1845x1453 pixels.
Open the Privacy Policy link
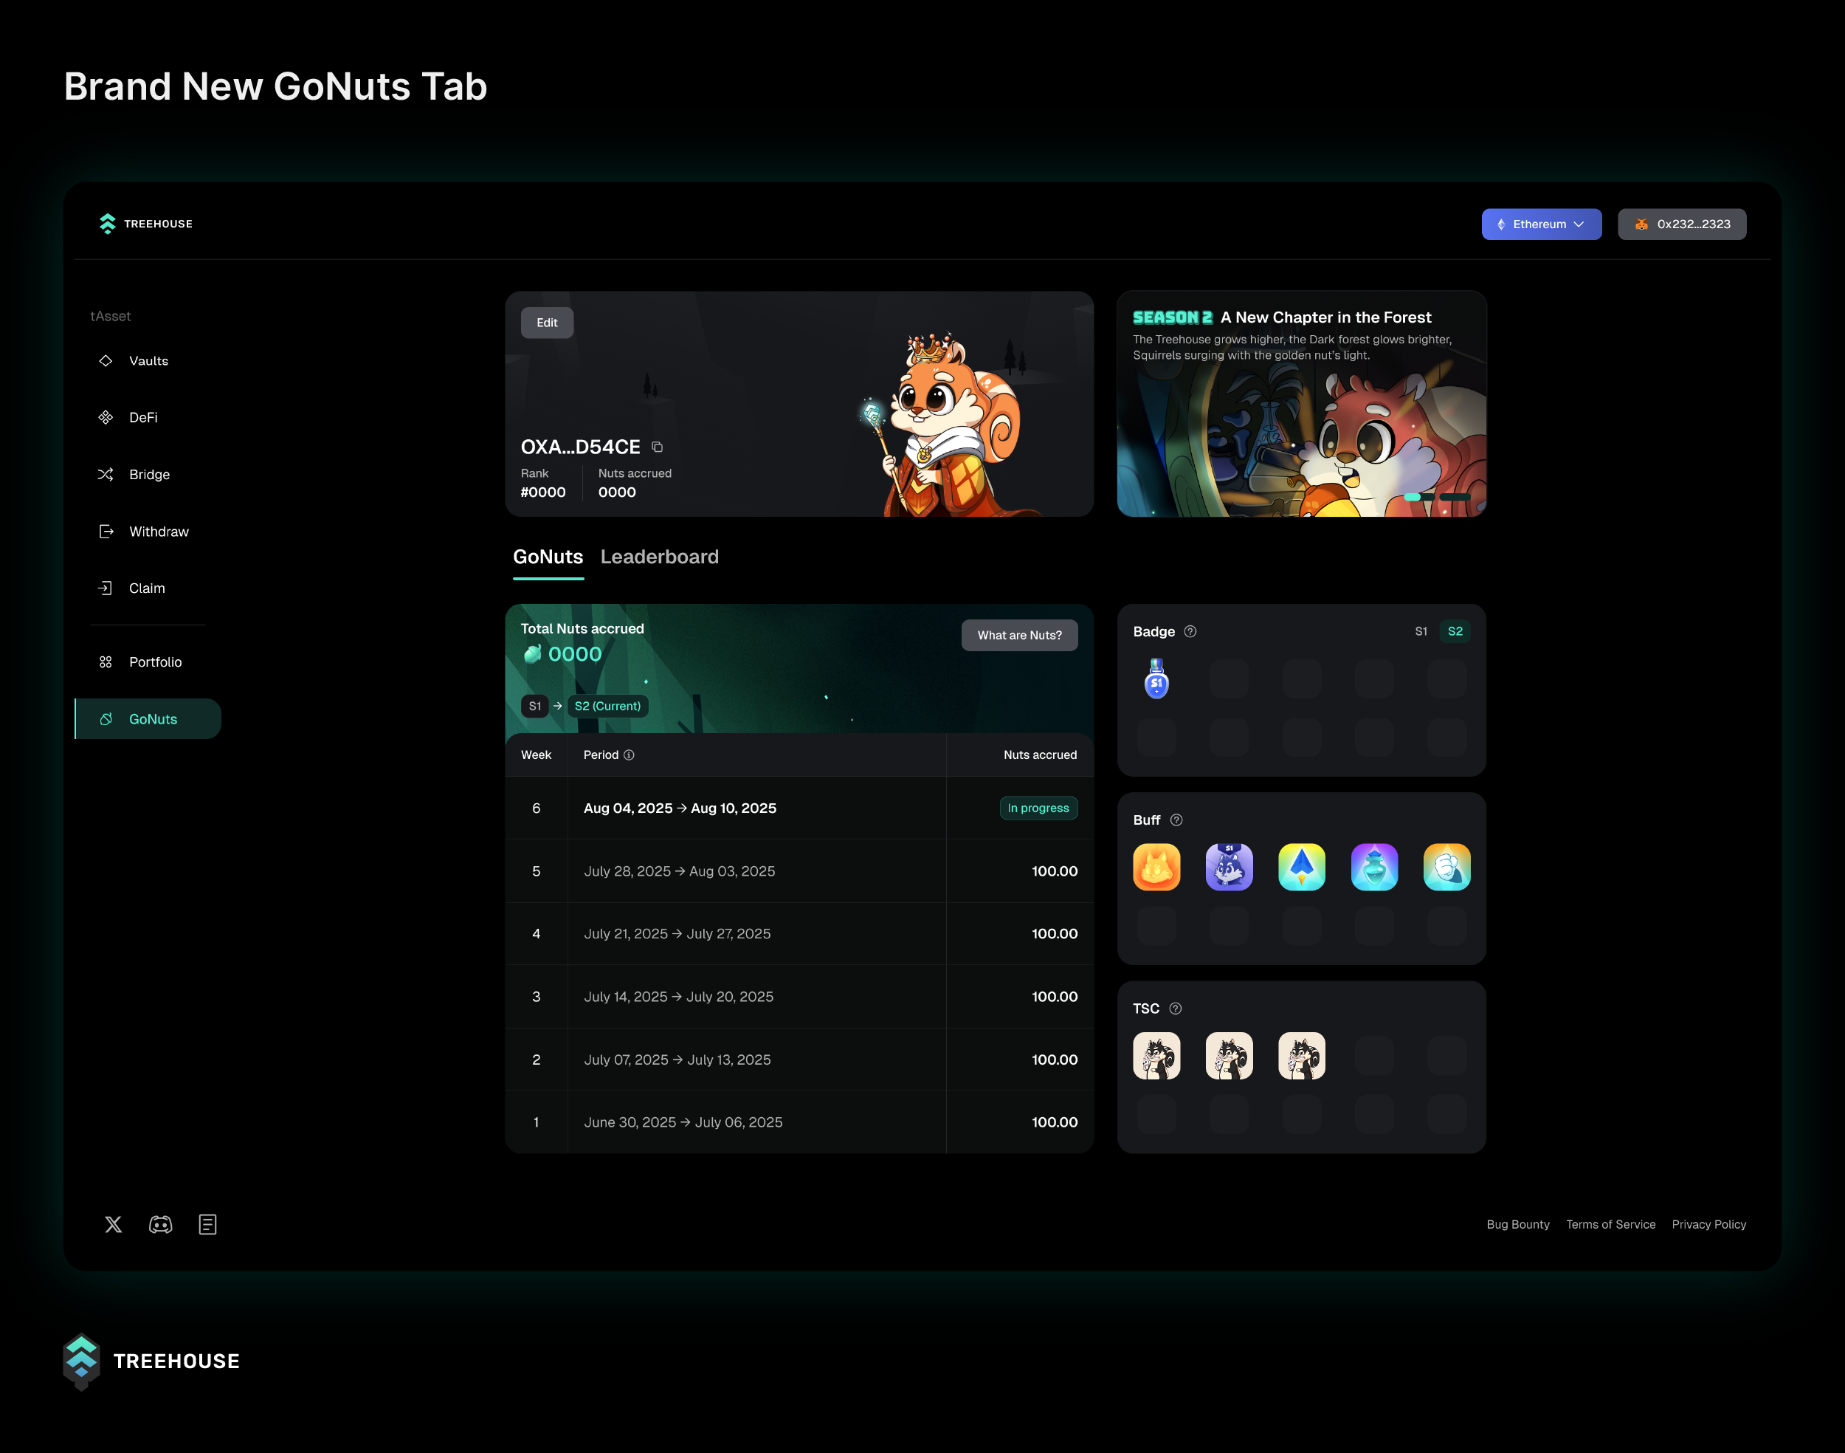coord(1709,1225)
